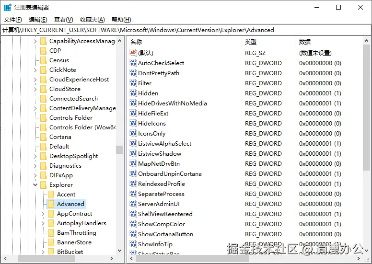372x264 pixels.
Task: Click the values pane vertical scrollbar thumb
Action: (x=366, y=107)
